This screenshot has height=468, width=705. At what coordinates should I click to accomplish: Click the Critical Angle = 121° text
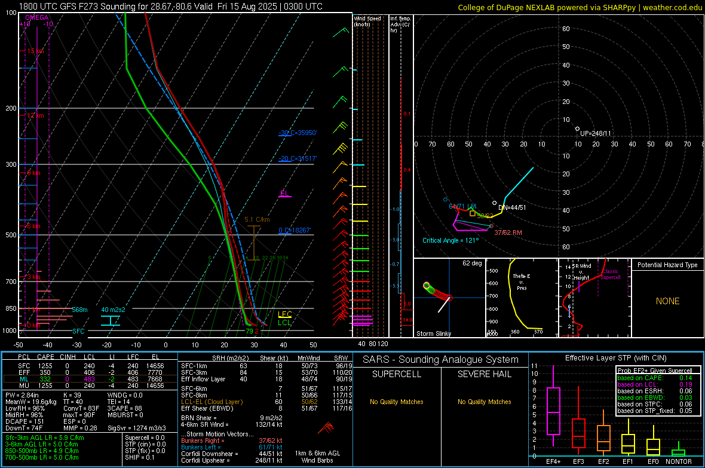[x=450, y=240]
